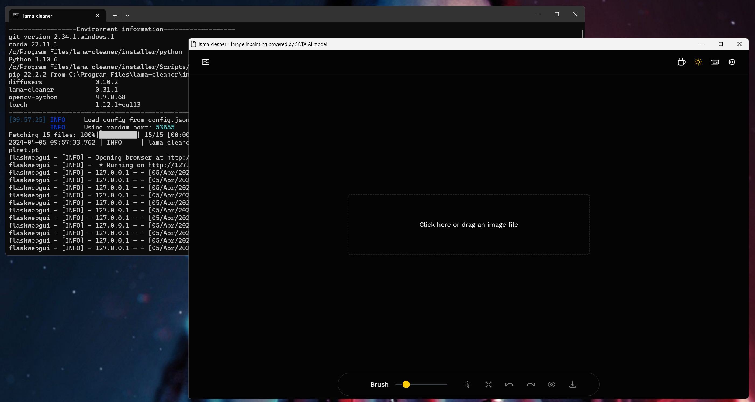755x402 pixels.
Task: Click the 'Click here or drag an image file' area
Action: [x=469, y=225]
